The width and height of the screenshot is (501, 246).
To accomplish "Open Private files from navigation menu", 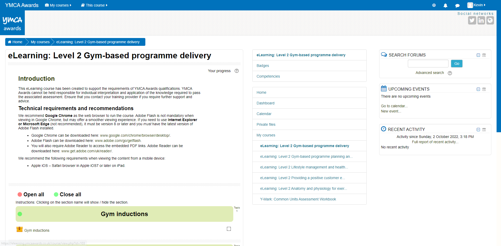I will [266, 124].
